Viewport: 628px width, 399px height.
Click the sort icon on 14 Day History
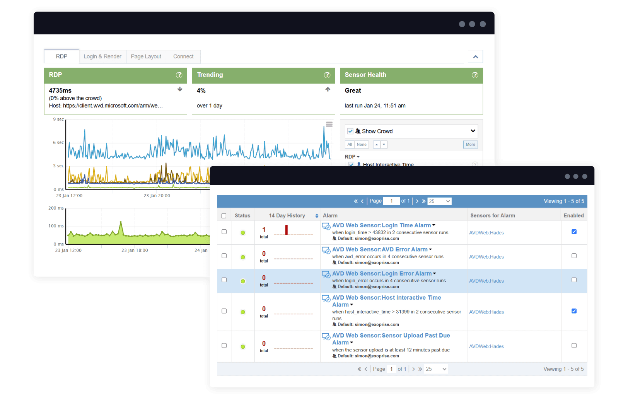click(x=316, y=215)
